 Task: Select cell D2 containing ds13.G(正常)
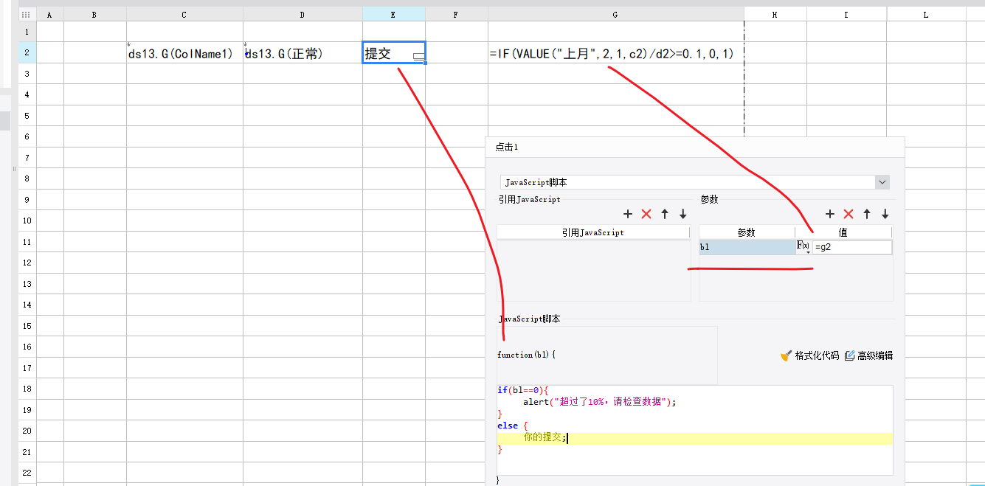click(303, 53)
